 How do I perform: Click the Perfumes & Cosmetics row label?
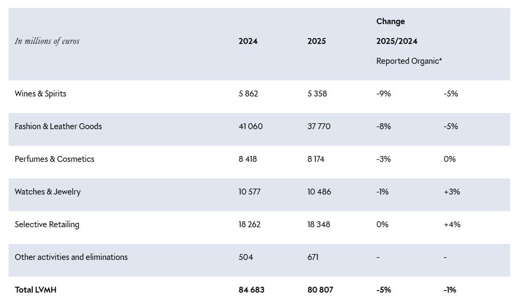click(x=54, y=159)
